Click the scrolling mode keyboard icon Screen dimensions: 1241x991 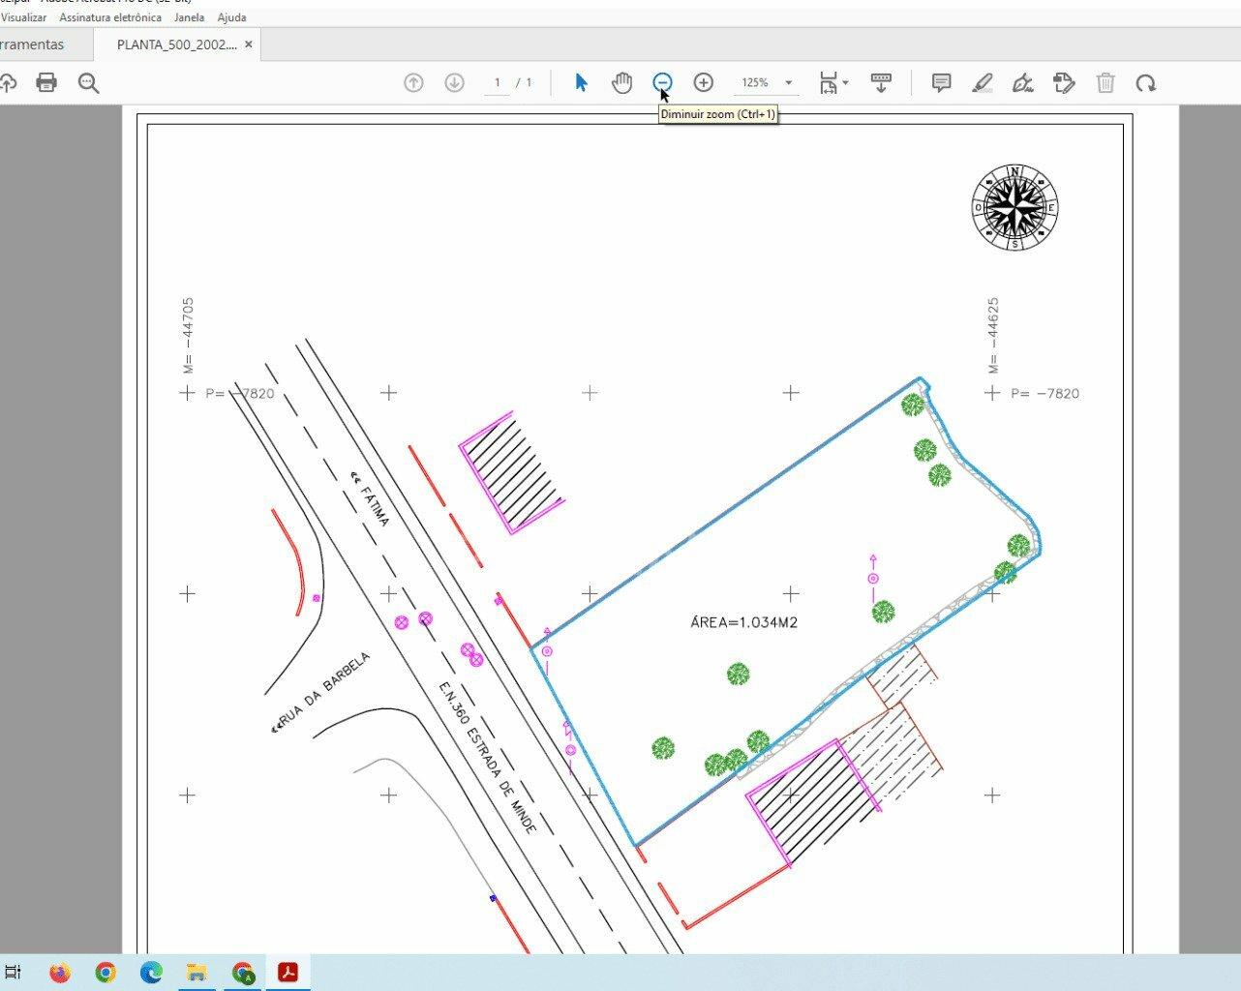click(x=881, y=83)
